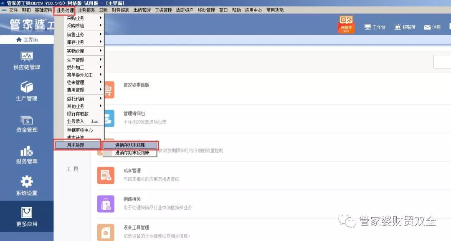Open the 财务报表 menu
Screen dimensions: 451x241
120,10
